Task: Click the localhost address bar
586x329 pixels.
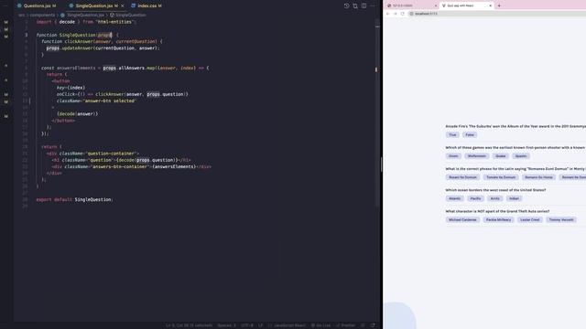Action: [497, 14]
